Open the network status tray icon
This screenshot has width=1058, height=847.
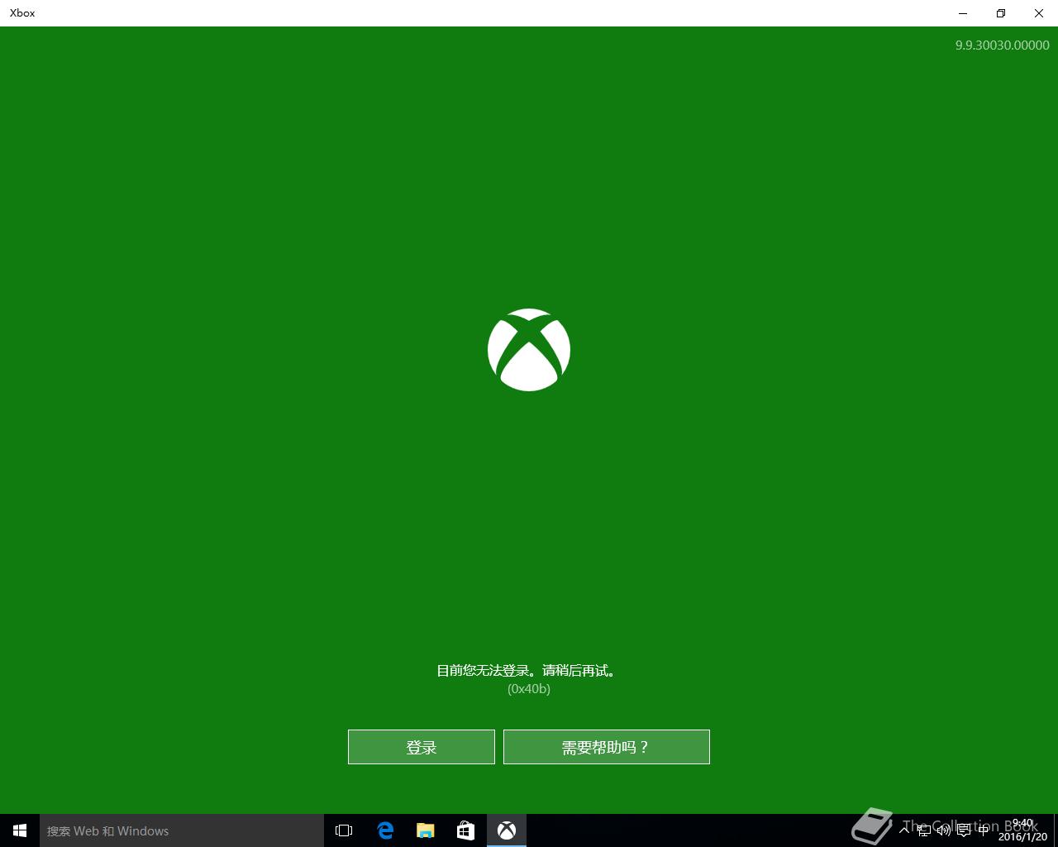click(924, 830)
